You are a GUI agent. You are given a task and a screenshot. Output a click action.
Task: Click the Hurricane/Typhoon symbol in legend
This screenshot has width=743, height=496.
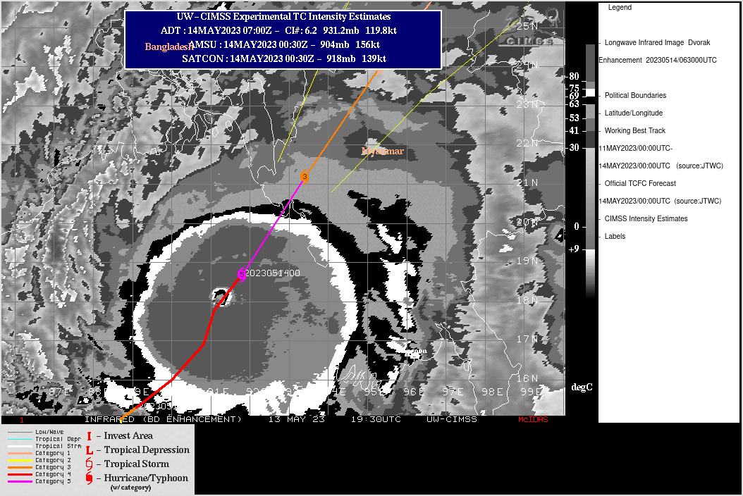coord(89,479)
